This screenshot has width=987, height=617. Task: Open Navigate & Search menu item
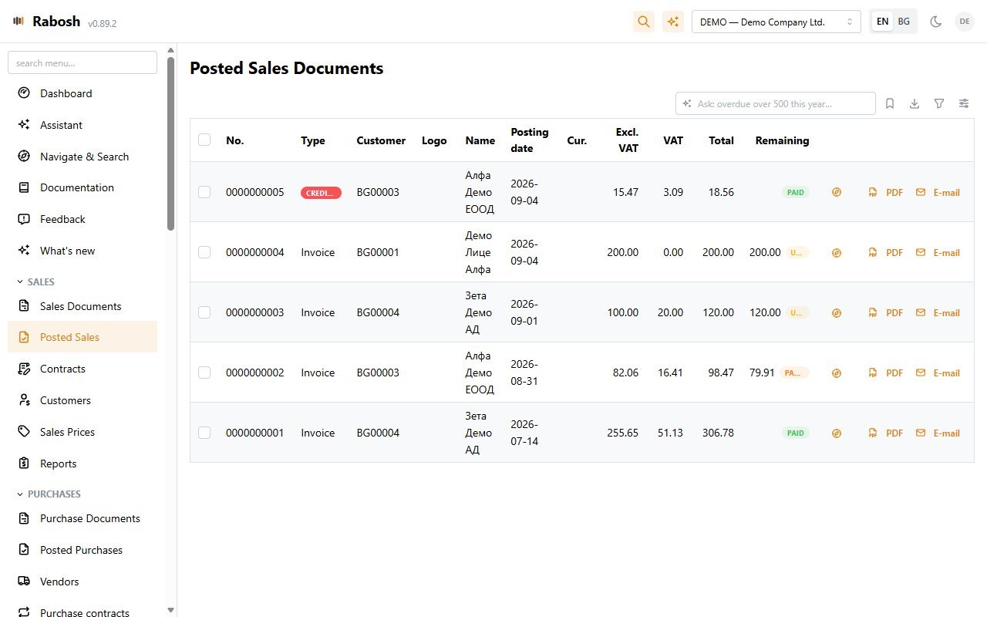(x=83, y=157)
